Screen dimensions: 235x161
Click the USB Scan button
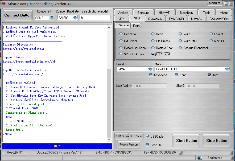click(x=136, y=136)
